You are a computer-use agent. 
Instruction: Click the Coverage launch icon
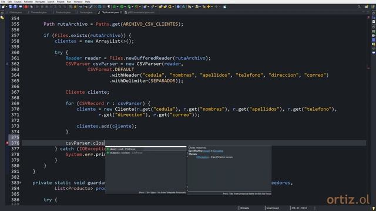[129, 6]
